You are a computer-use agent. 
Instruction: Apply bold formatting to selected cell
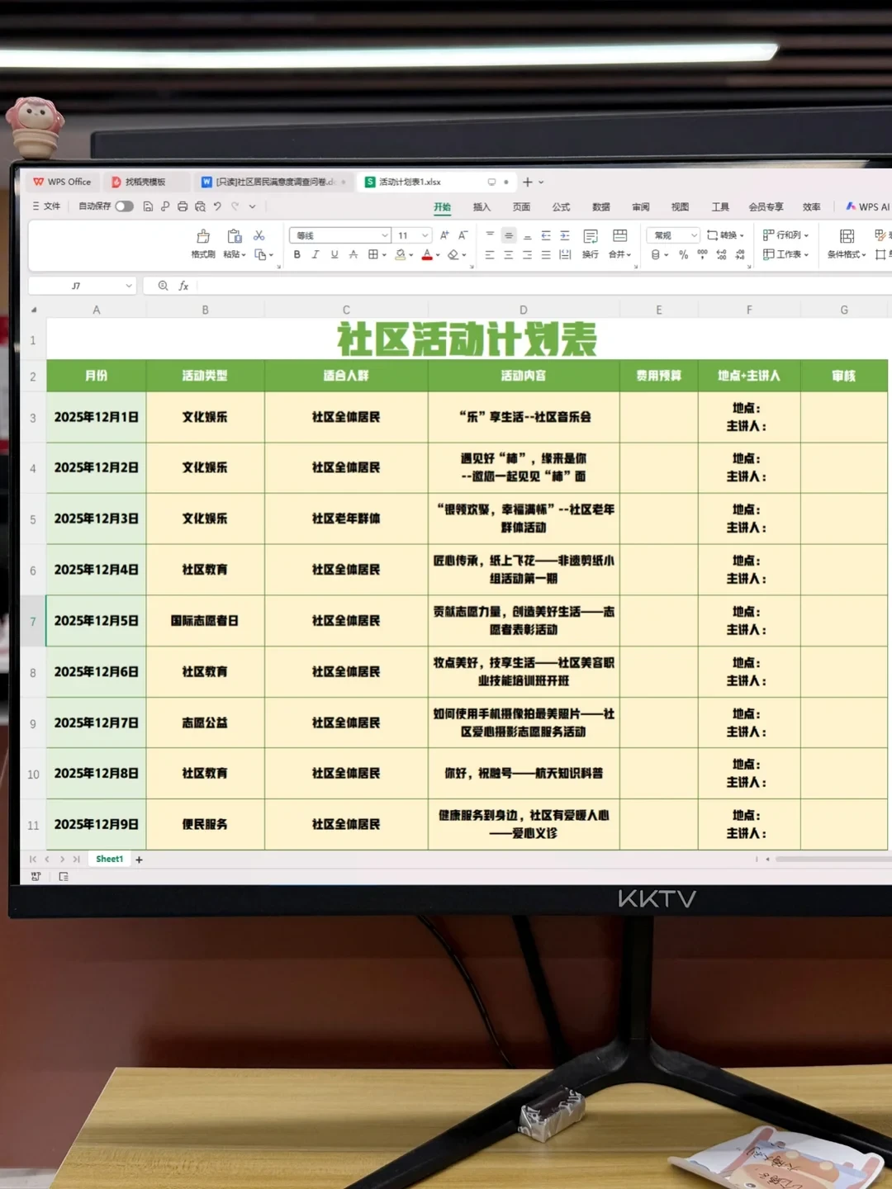(x=297, y=254)
